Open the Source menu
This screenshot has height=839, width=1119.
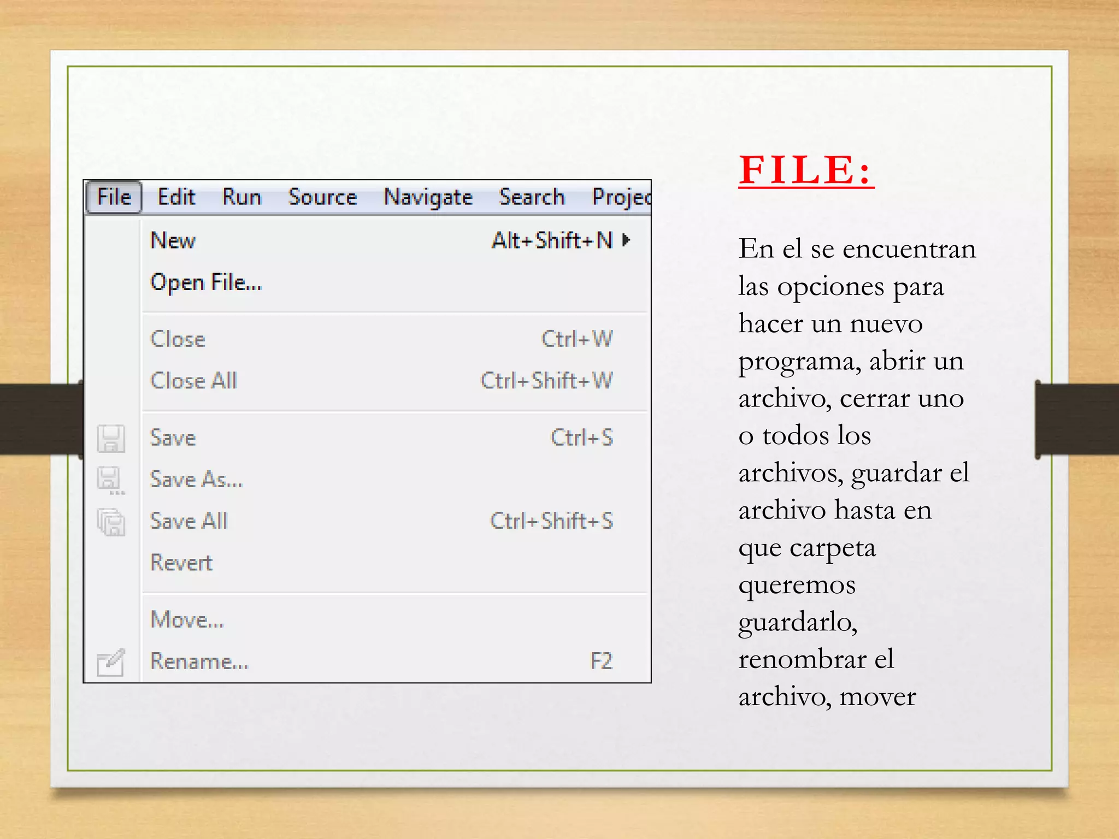pos(322,197)
